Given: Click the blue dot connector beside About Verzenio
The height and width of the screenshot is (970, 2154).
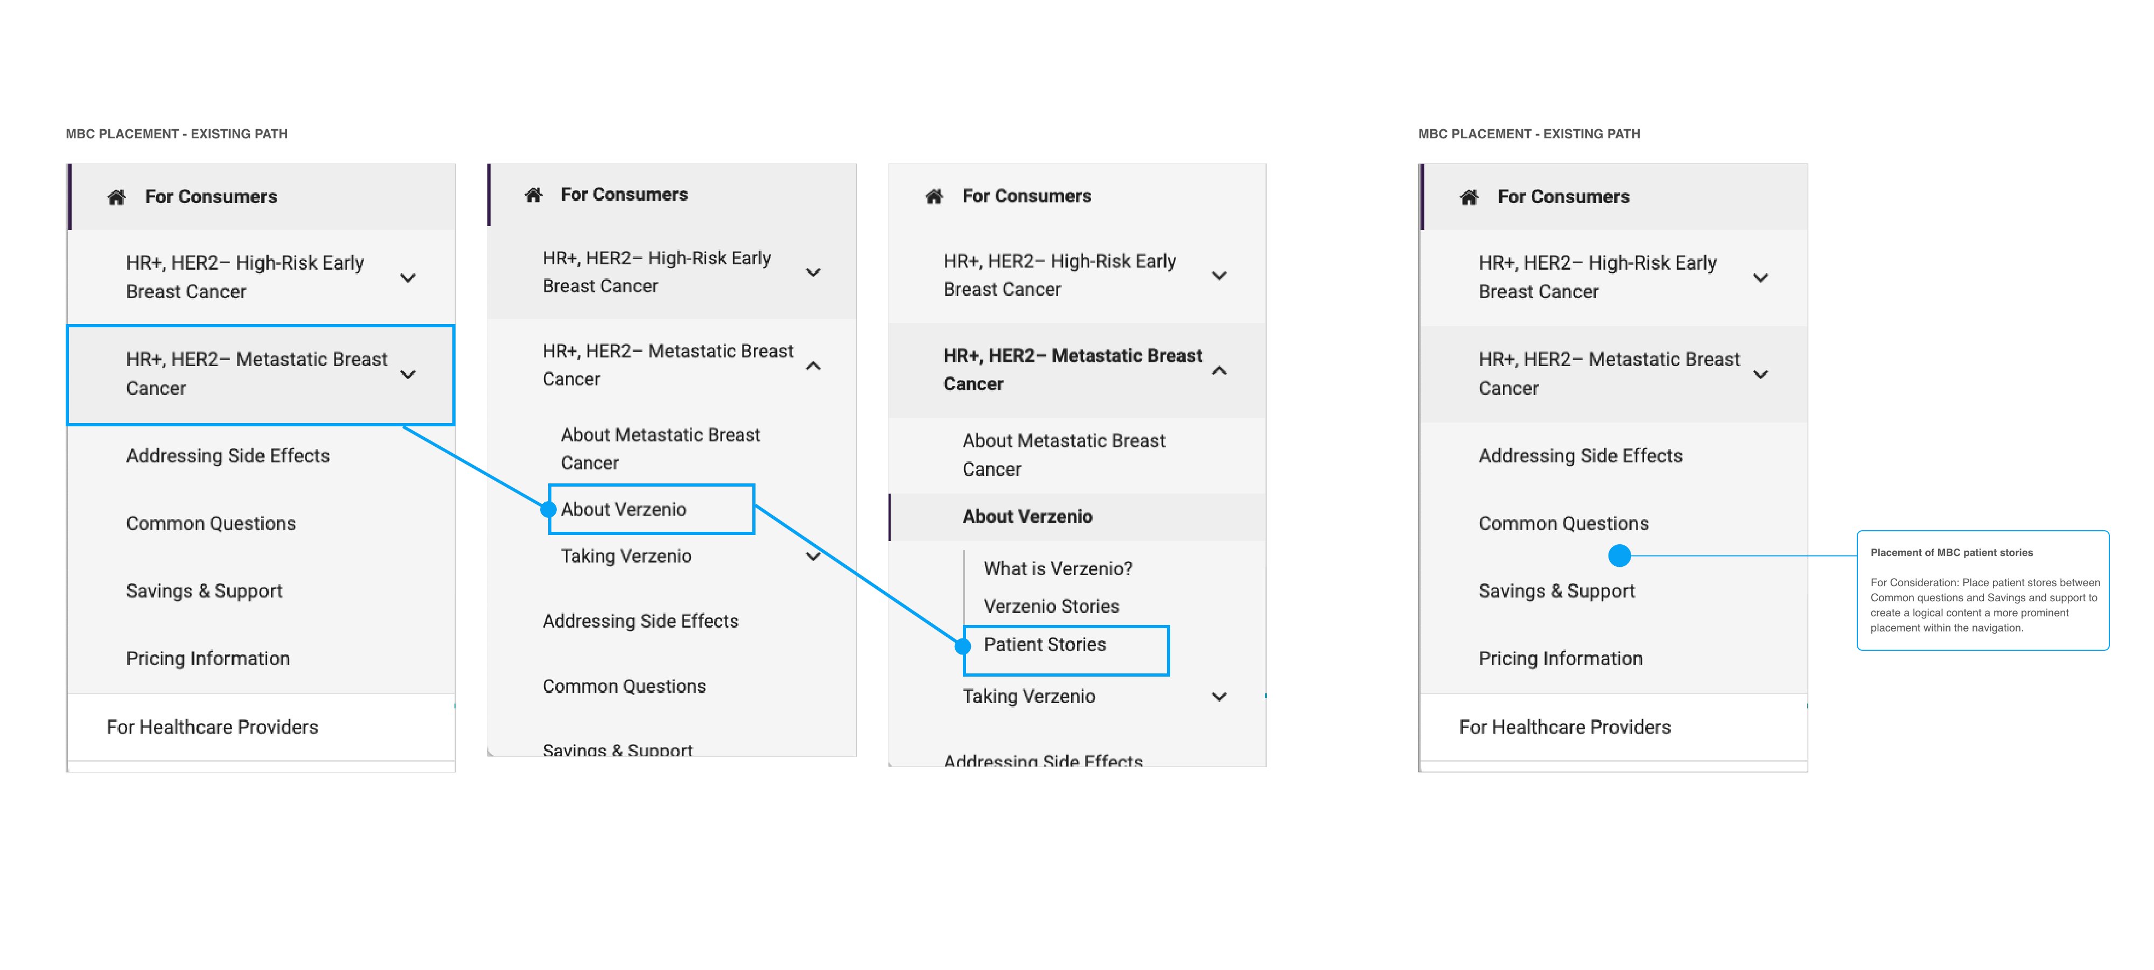Looking at the screenshot, I should 549,508.
